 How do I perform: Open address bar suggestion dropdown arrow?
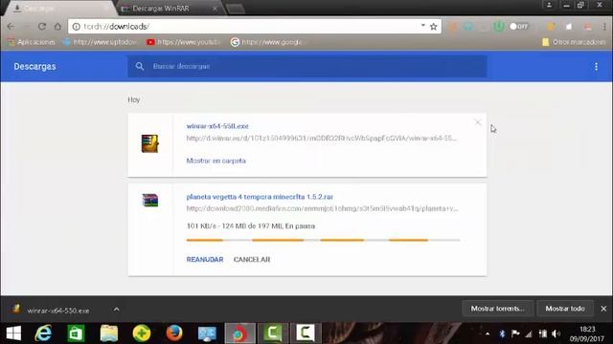[423, 26]
